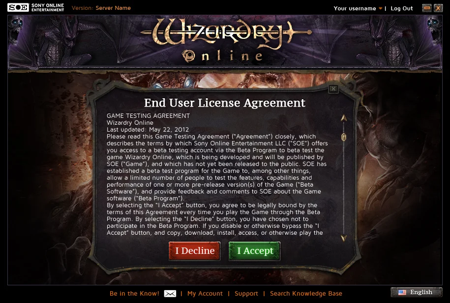Viewport: 450px width, 303px height.
Task: Click the I Accept button
Action: tap(255, 251)
